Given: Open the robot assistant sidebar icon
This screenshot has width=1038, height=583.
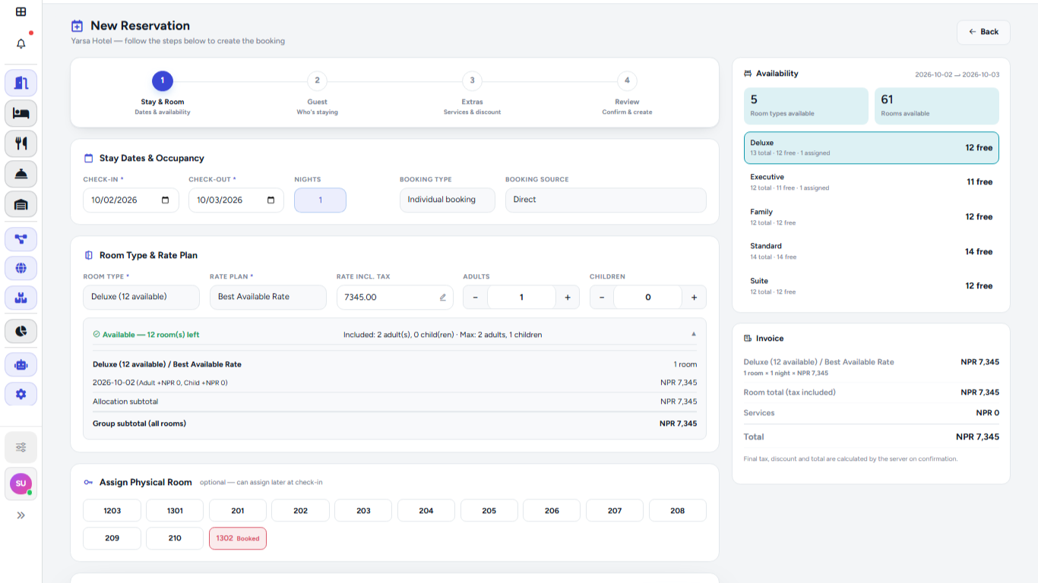Looking at the screenshot, I should coord(21,365).
